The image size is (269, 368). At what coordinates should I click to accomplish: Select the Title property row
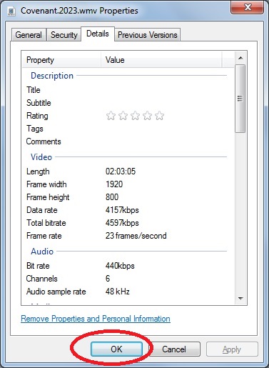[126, 90]
